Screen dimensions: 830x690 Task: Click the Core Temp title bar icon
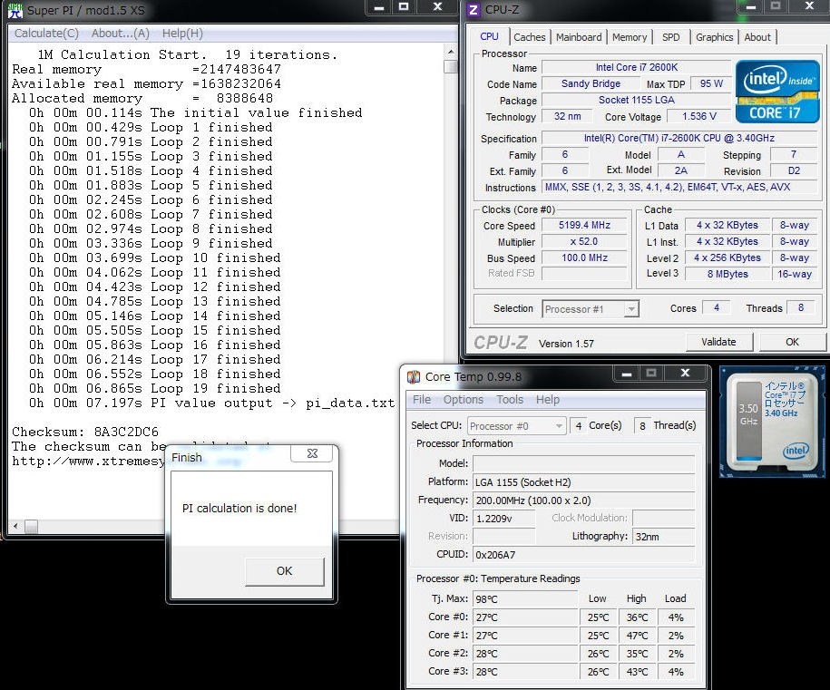pos(413,377)
